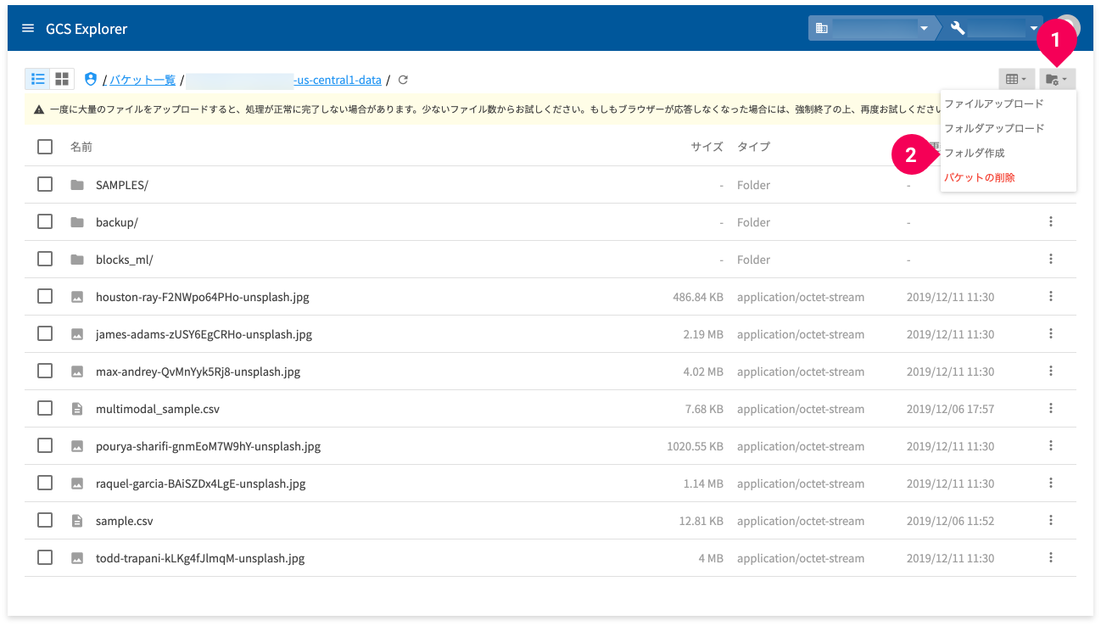The width and height of the screenshot is (1101, 626).
Task: Open more options for james-adams file
Action: 1051,333
